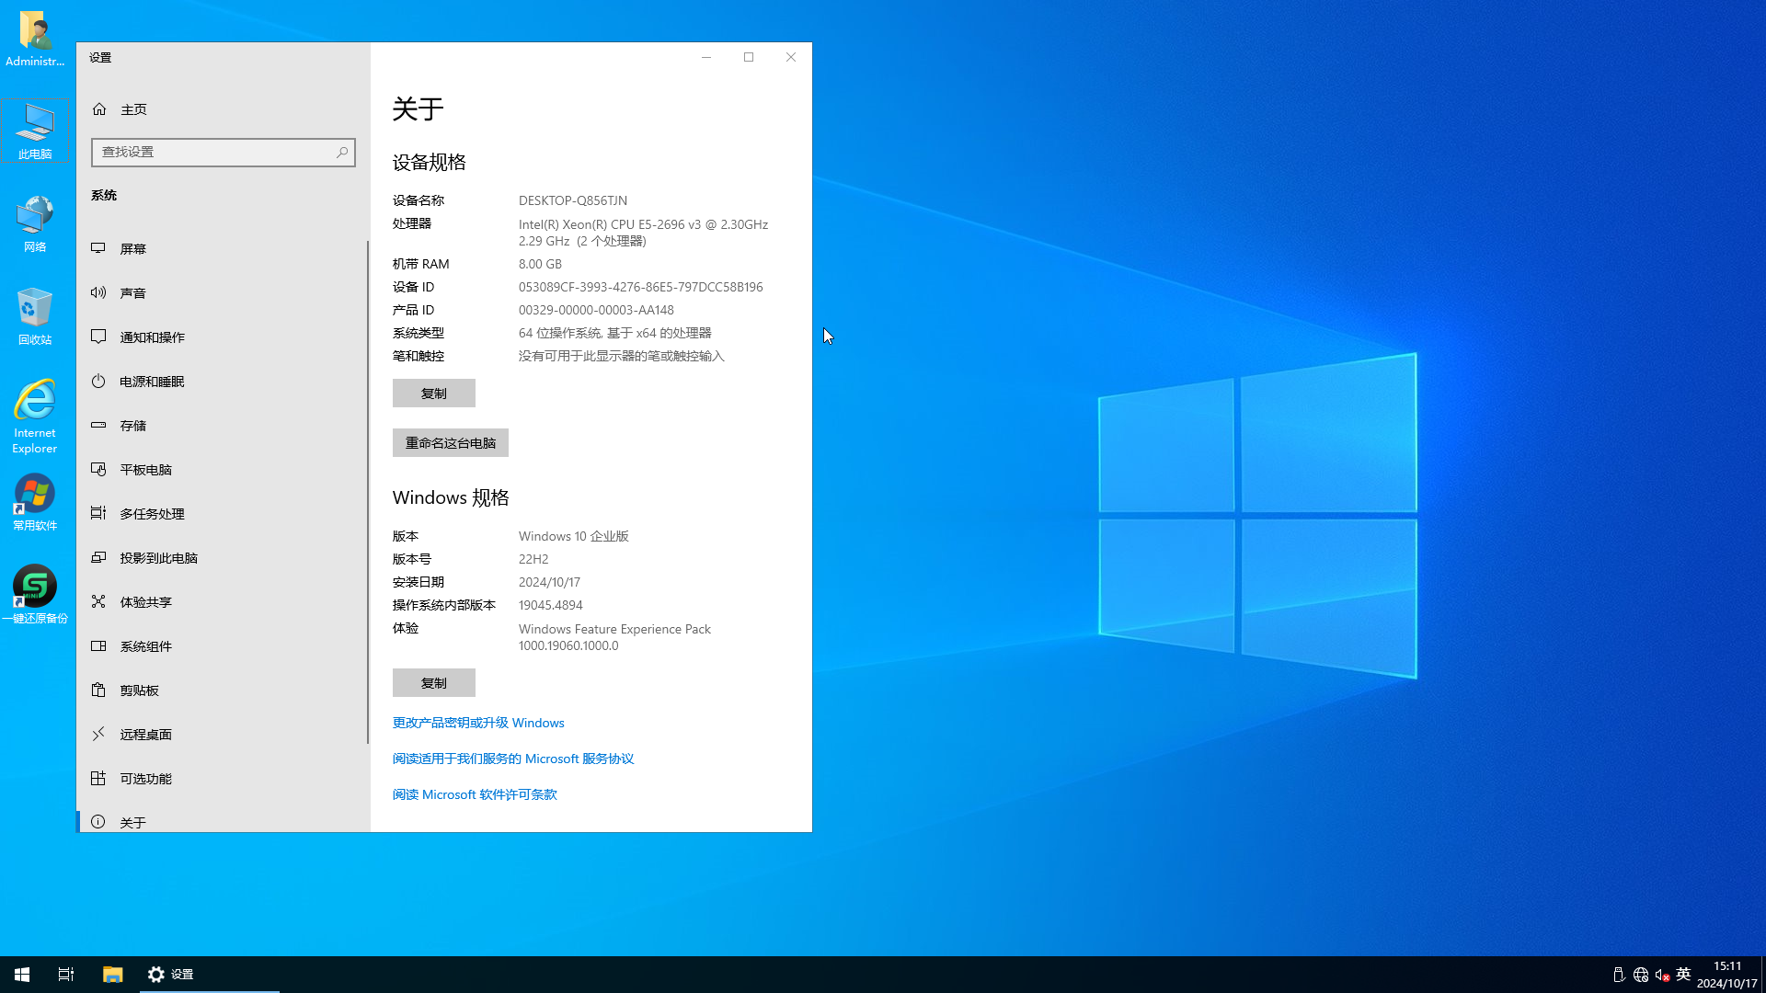Go to 屏幕 settings page
The image size is (1766, 993).
pyautogui.click(x=223, y=248)
